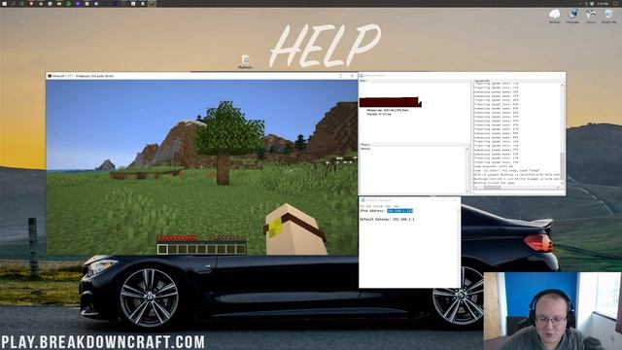Click the Minecraft health hearts bar
Viewport: 622px width, 350px height.
pyautogui.click(x=177, y=238)
